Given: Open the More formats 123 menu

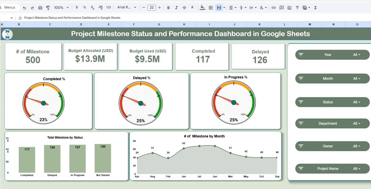Looking at the screenshot, I should pos(109,8).
